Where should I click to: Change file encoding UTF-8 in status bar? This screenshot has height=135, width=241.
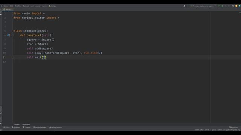click(207, 130)
